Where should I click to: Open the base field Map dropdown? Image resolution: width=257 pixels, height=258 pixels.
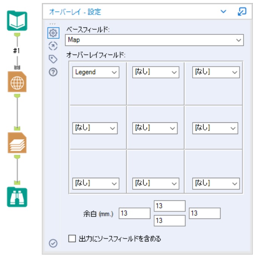(x=154, y=40)
